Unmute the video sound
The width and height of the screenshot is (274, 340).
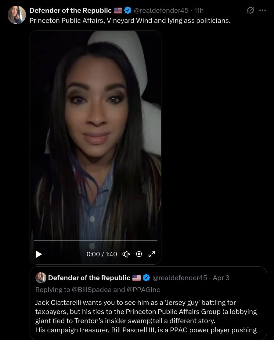click(x=126, y=254)
